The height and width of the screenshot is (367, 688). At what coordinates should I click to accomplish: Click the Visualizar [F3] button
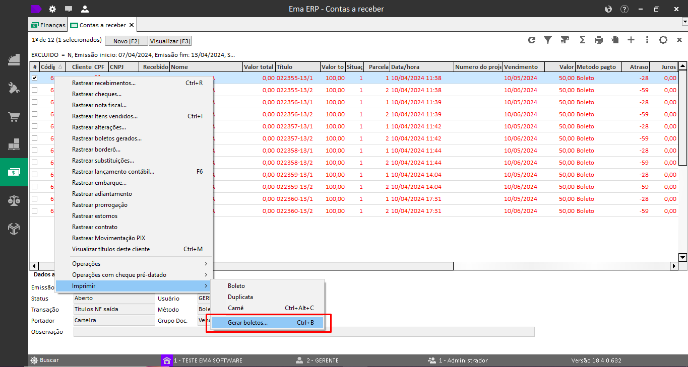(x=170, y=41)
